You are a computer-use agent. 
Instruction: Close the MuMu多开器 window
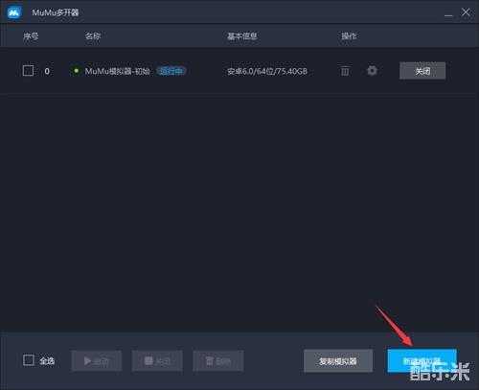pyautogui.click(x=466, y=12)
